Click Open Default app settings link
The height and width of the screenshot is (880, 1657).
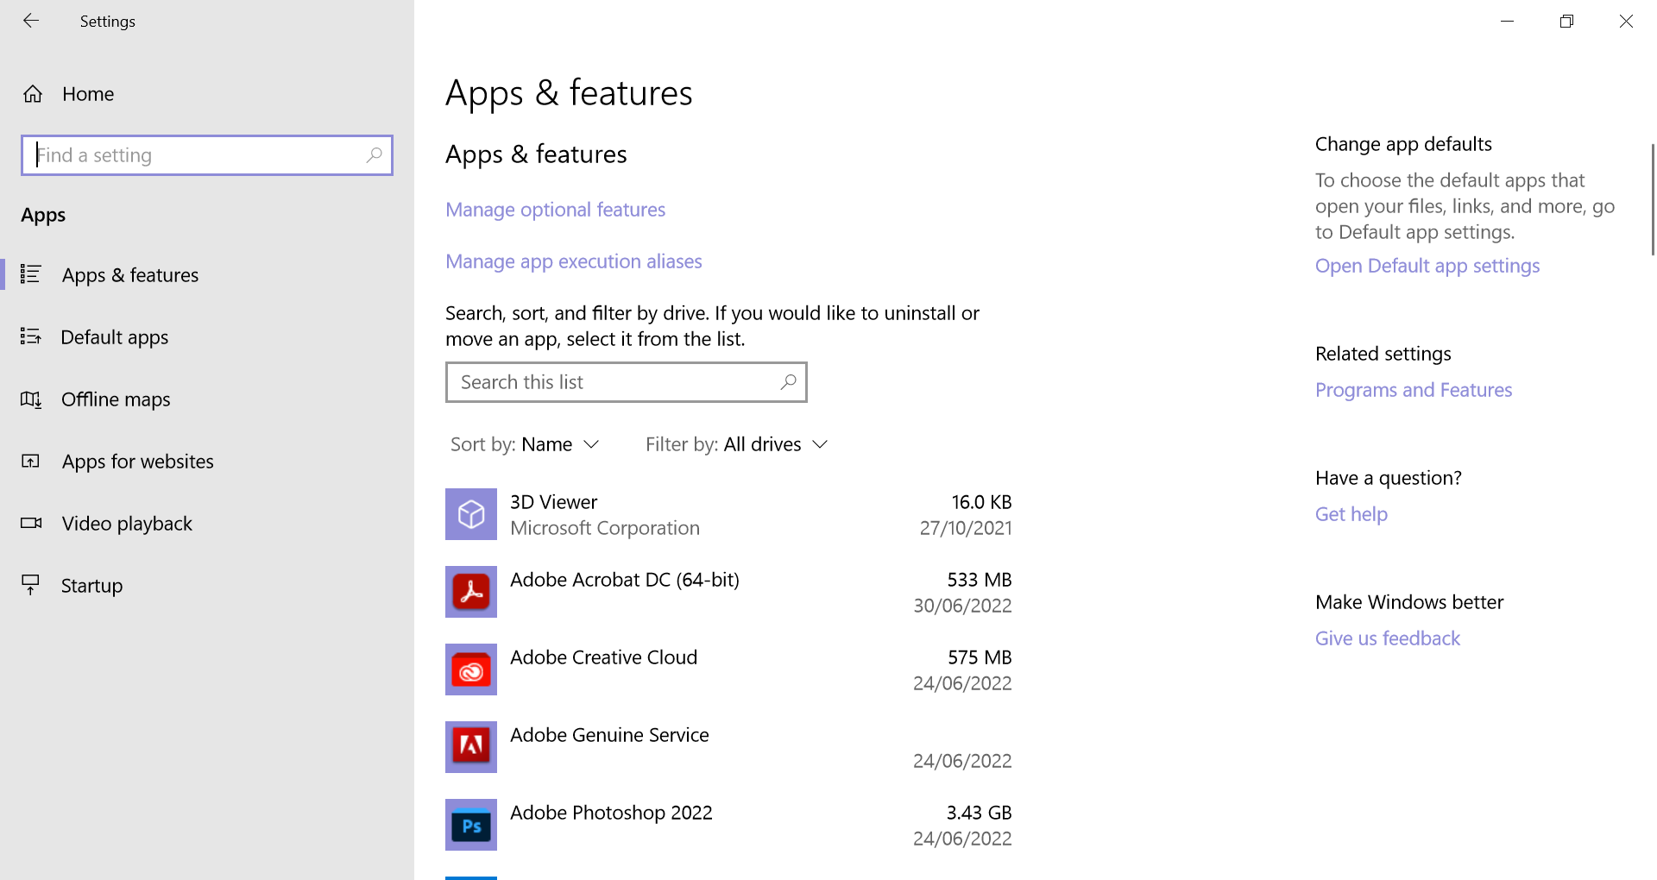tap(1427, 266)
